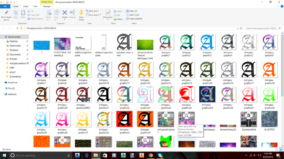This screenshot has height=159, width=284.
Task: Open the Windows Start menu
Action: [4, 155]
